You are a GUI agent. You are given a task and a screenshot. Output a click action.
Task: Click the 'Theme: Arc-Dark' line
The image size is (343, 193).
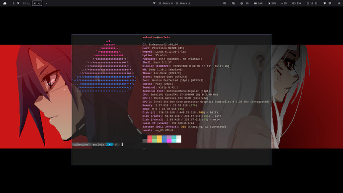click(162, 73)
